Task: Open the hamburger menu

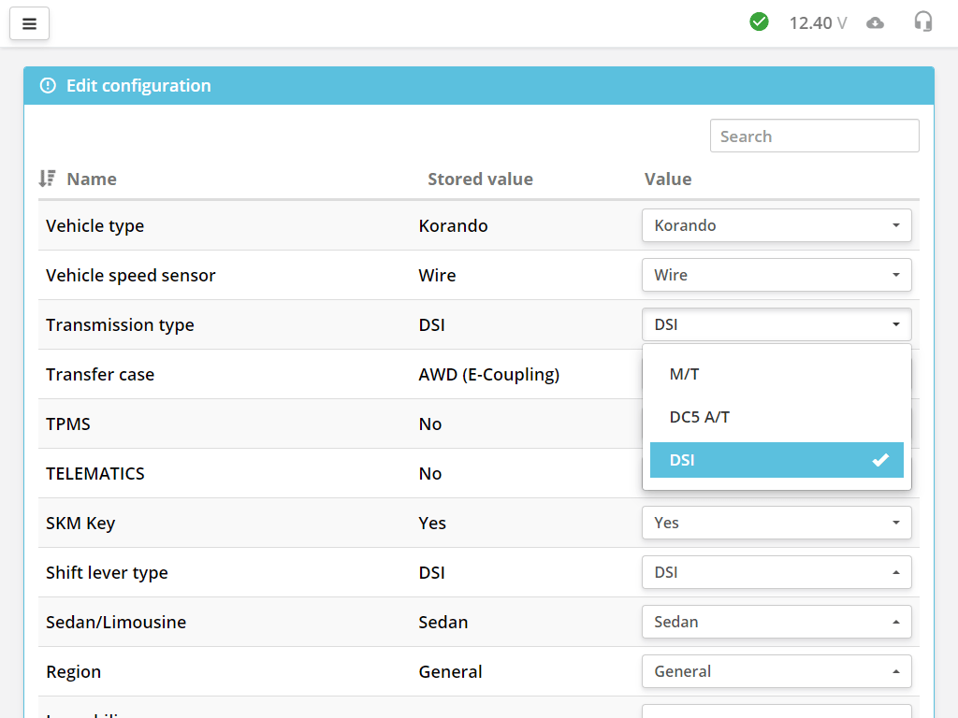Action: click(x=29, y=24)
